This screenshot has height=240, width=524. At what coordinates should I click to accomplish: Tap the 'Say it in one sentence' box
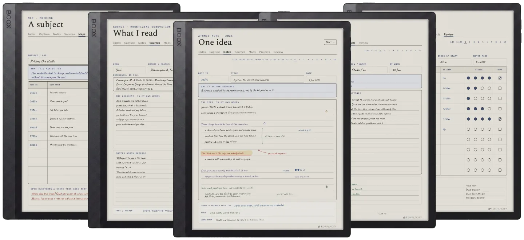(x=267, y=90)
